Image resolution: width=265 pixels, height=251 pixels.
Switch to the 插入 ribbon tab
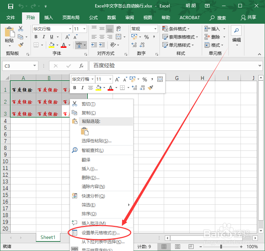[x=49, y=17]
